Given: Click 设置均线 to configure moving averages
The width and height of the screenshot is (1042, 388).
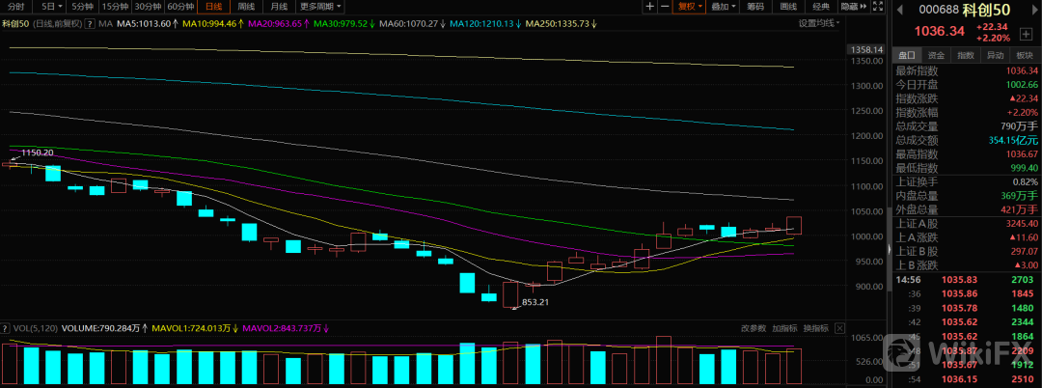Looking at the screenshot, I should 817,22.
